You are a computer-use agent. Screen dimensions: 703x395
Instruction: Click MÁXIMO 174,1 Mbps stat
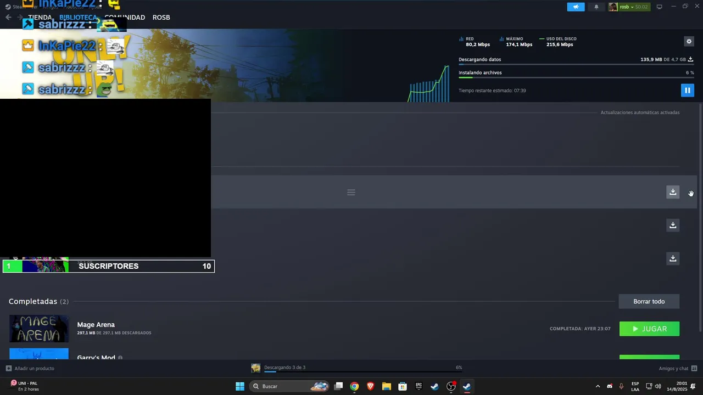[516, 42]
